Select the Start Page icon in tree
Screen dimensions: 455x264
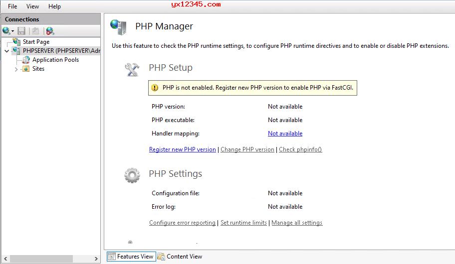(x=16, y=42)
